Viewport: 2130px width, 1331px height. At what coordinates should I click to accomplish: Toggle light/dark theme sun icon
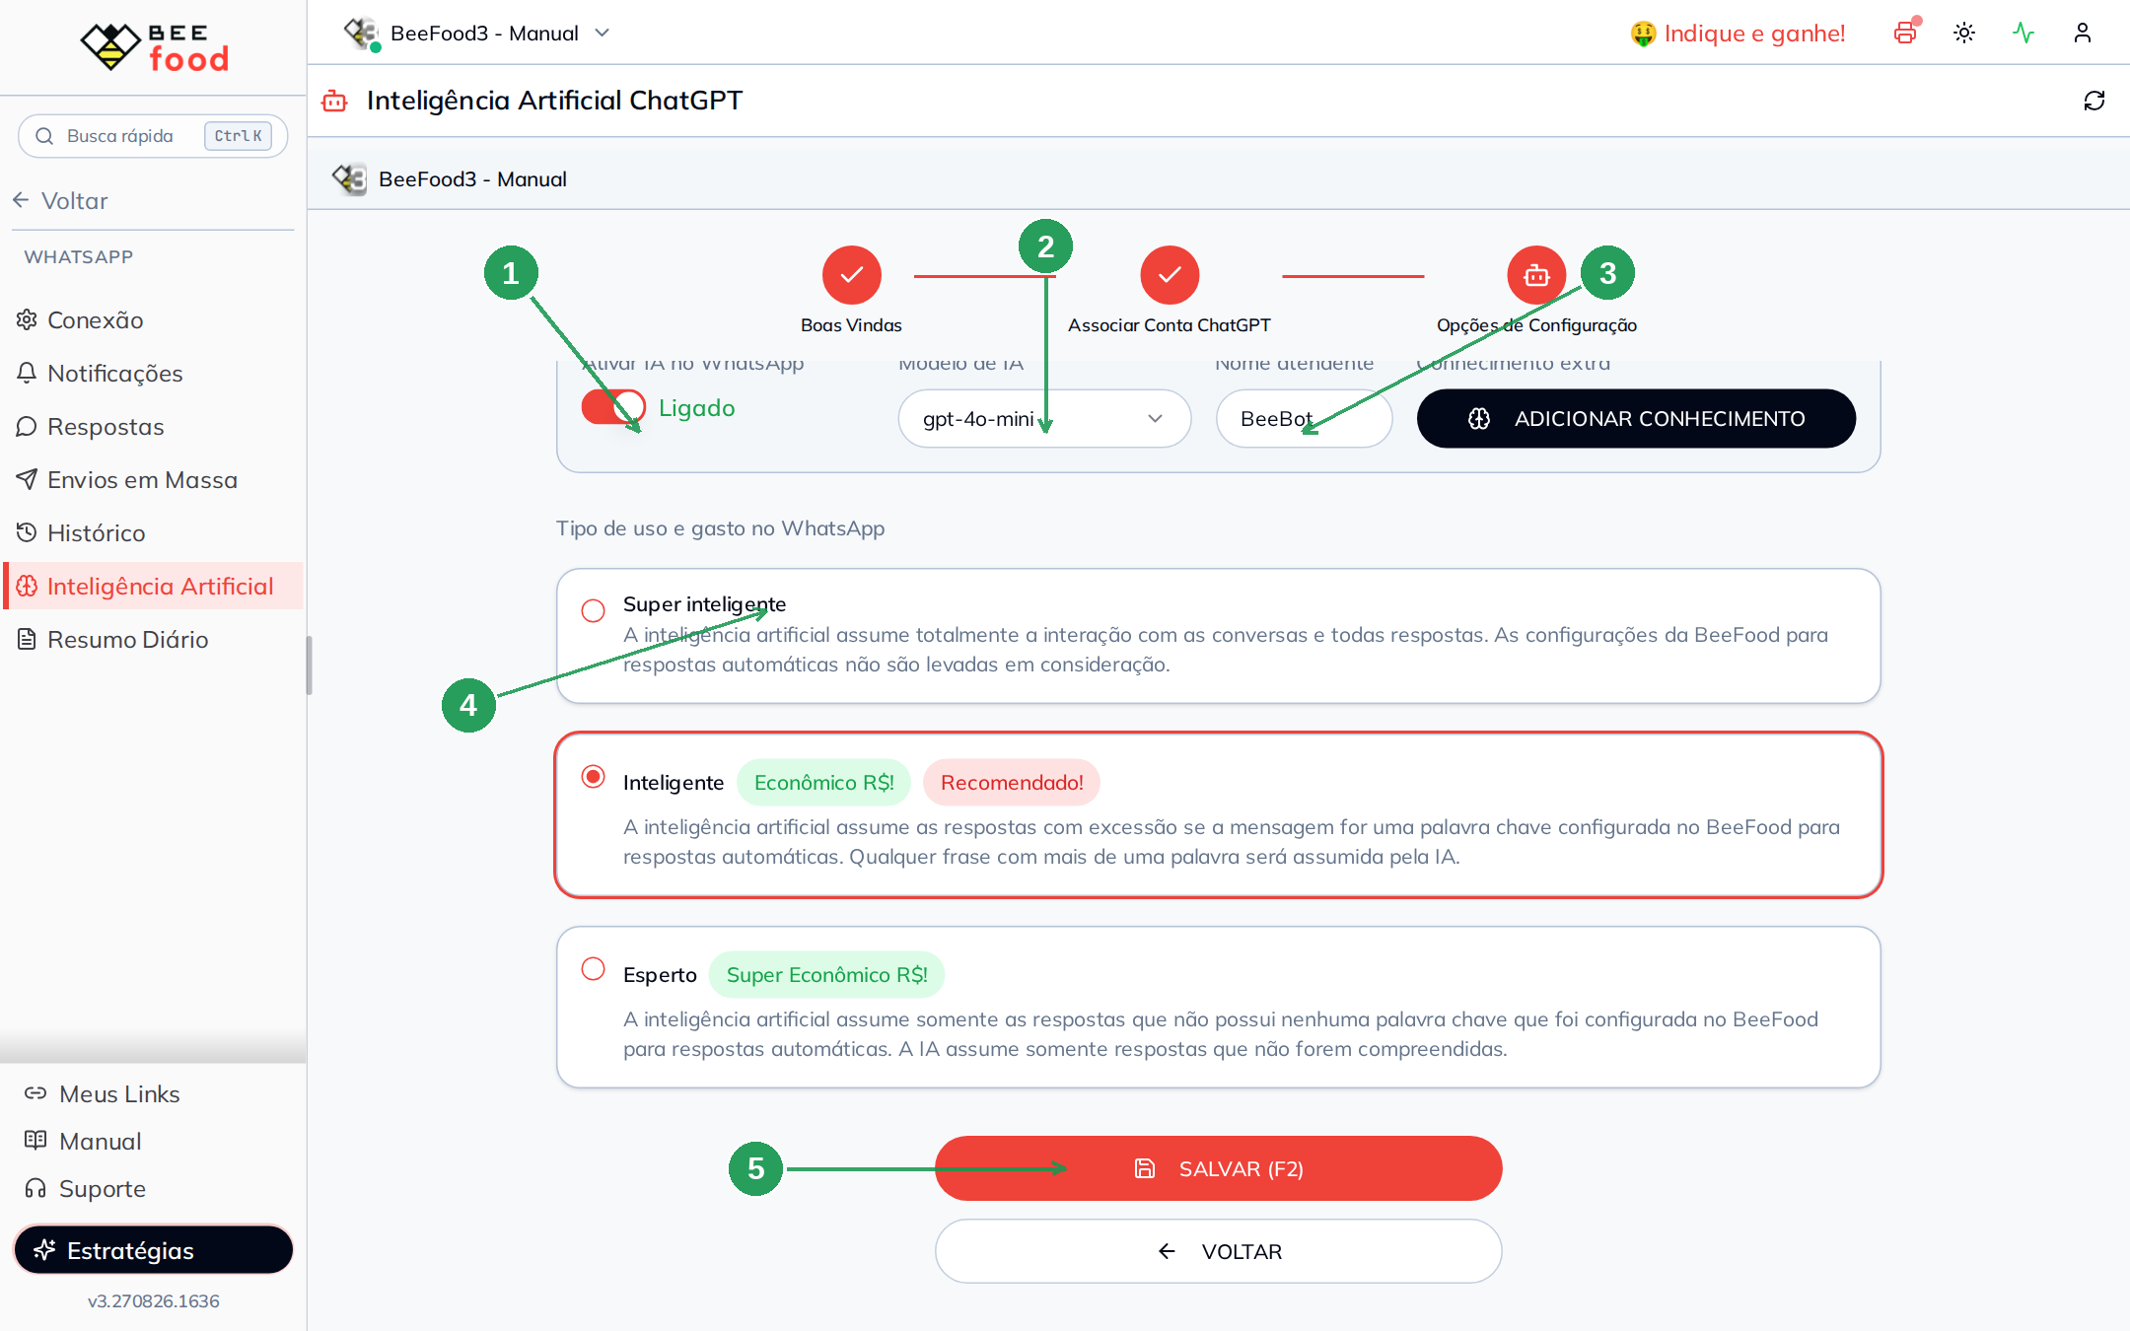point(1964,33)
